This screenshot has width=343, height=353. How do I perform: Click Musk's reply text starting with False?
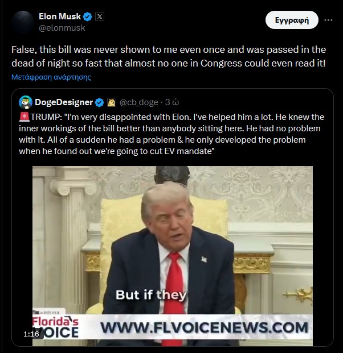[169, 56]
